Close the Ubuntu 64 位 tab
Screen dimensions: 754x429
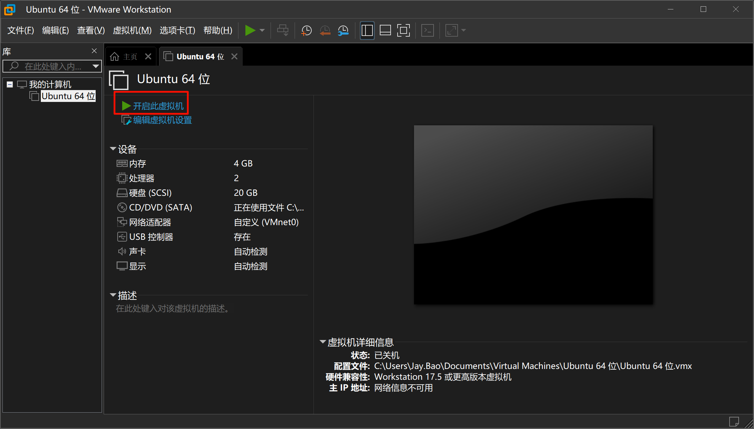tap(235, 57)
